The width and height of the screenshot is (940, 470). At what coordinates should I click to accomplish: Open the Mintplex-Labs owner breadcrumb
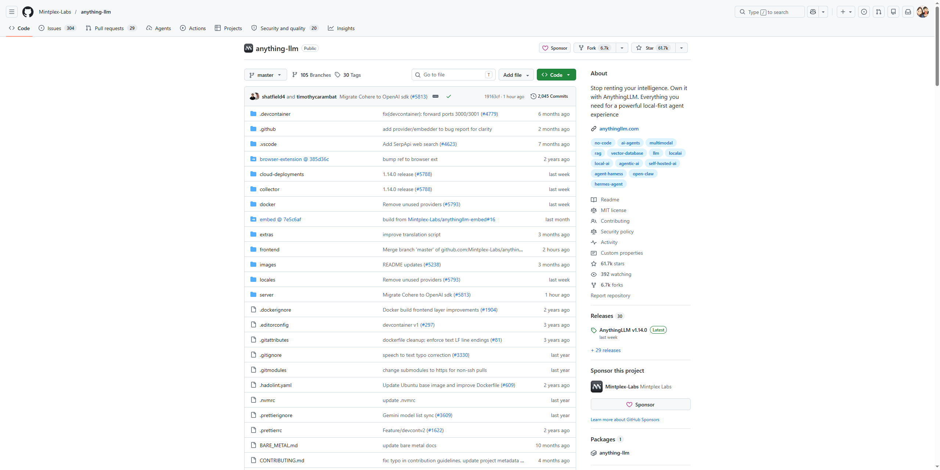click(55, 12)
